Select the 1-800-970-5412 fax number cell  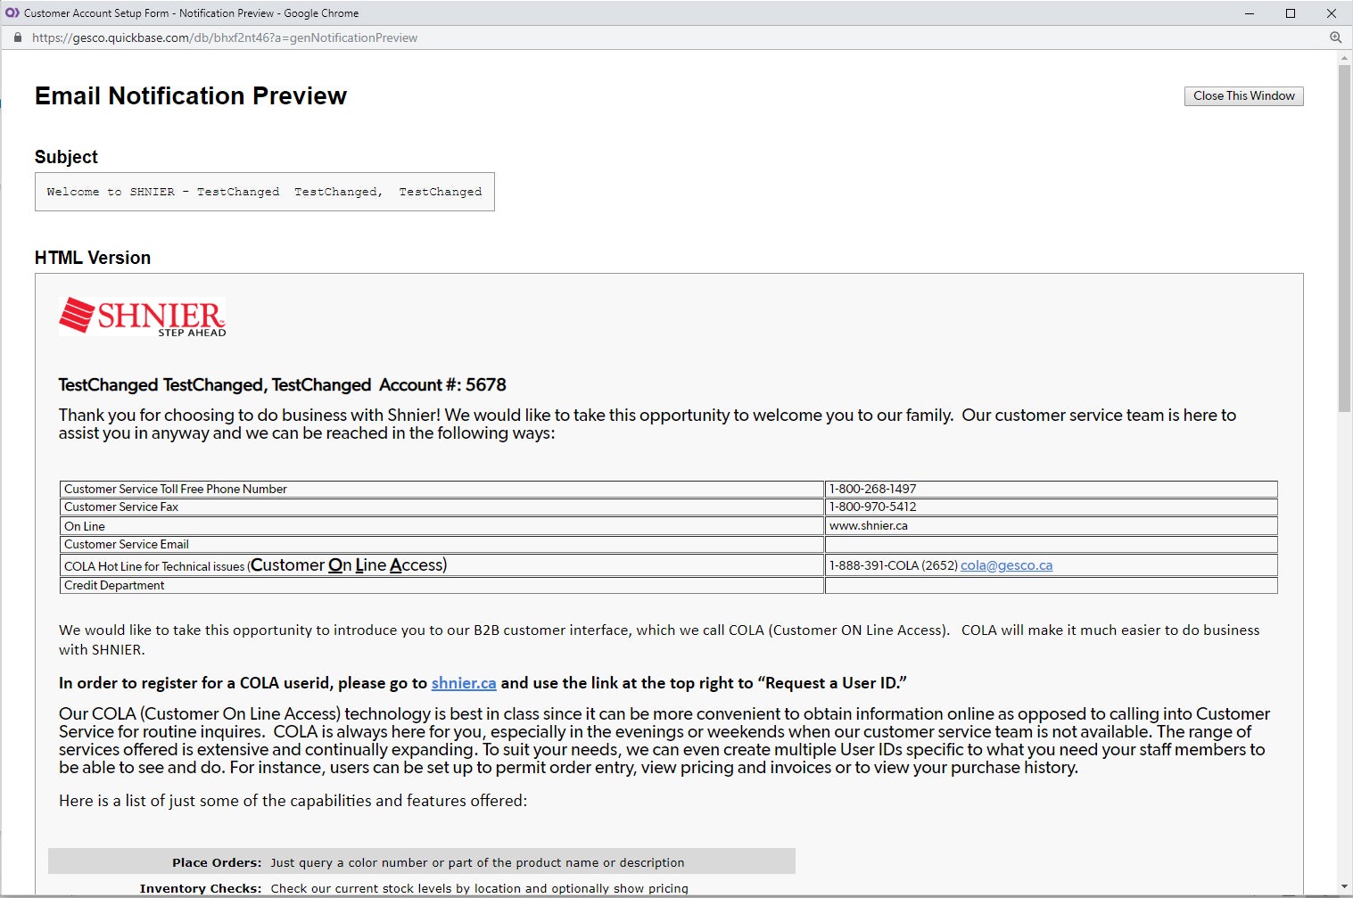(1051, 507)
